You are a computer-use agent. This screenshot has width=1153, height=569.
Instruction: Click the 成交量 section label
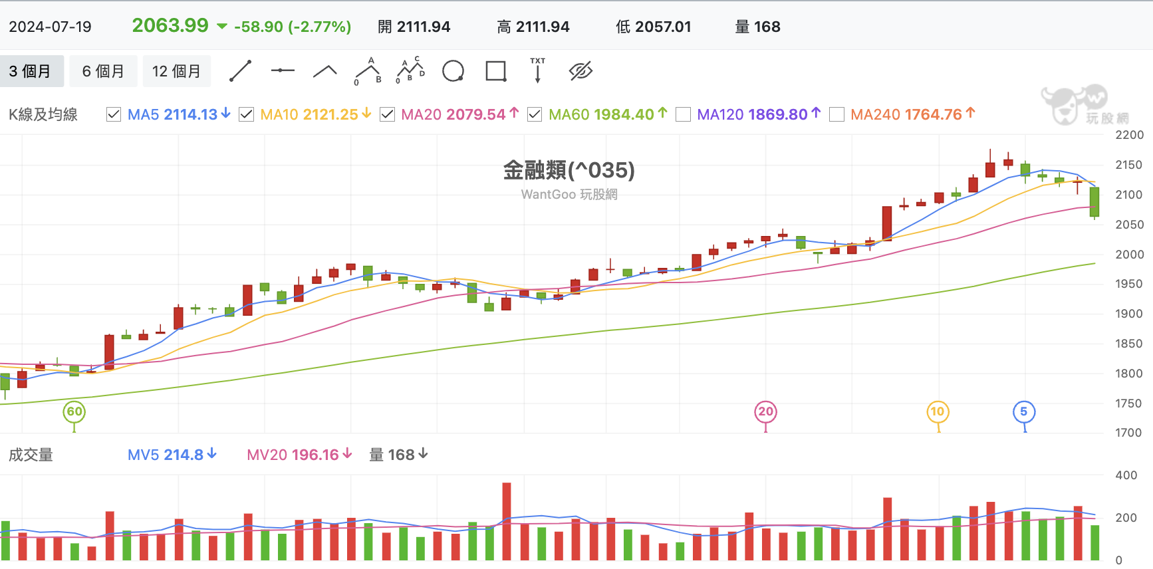pyautogui.click(x=31, y=455)
